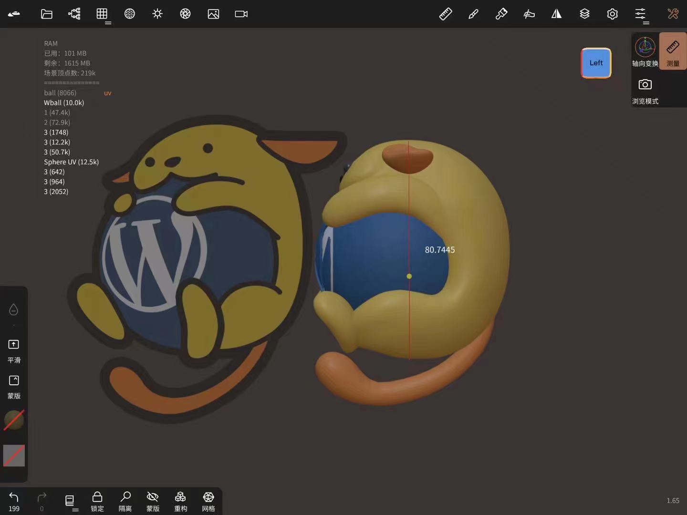
Task: Click the Left view cube button
Action: coord(596,63)
